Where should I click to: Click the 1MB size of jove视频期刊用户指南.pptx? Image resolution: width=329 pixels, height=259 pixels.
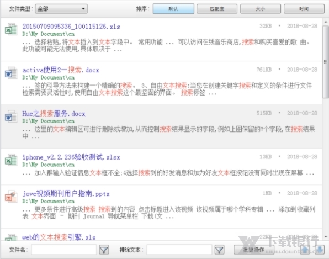(x=267, y=193)
